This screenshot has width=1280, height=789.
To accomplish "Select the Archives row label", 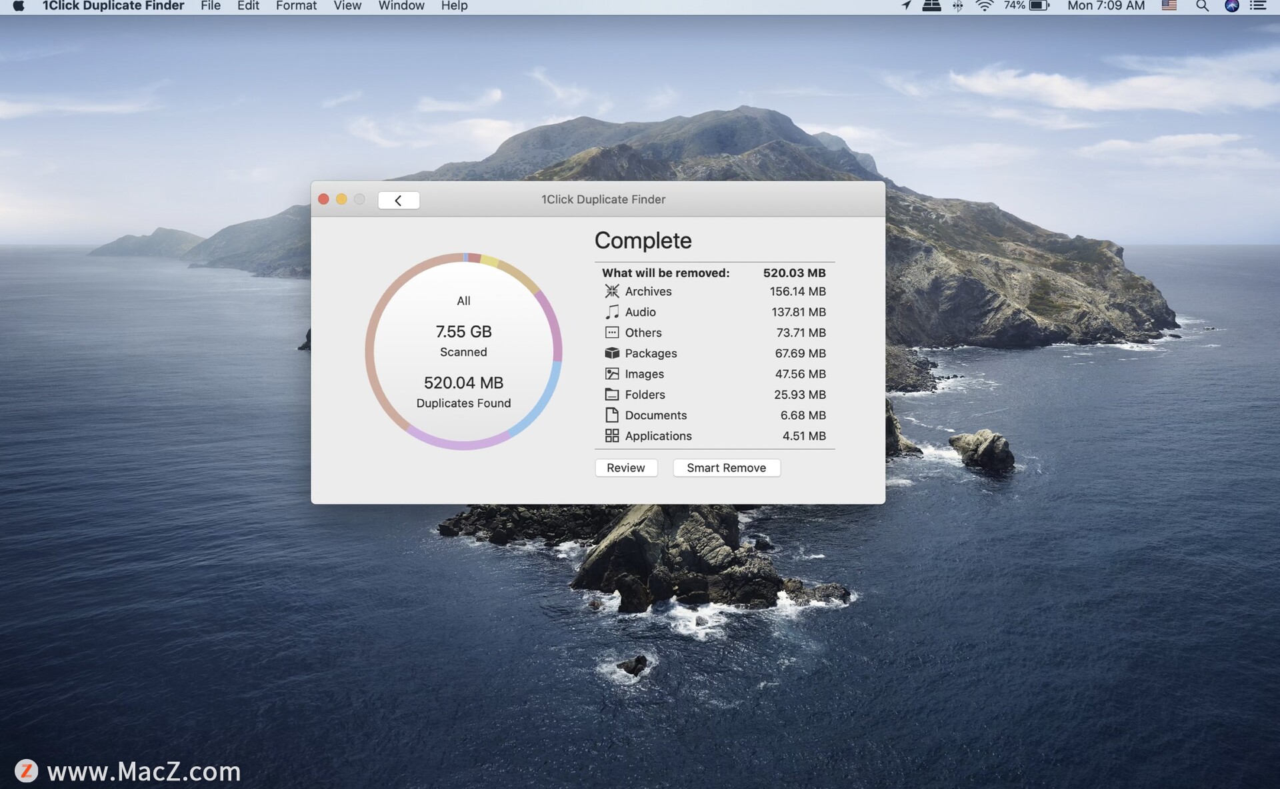I will tap(648, 291).
